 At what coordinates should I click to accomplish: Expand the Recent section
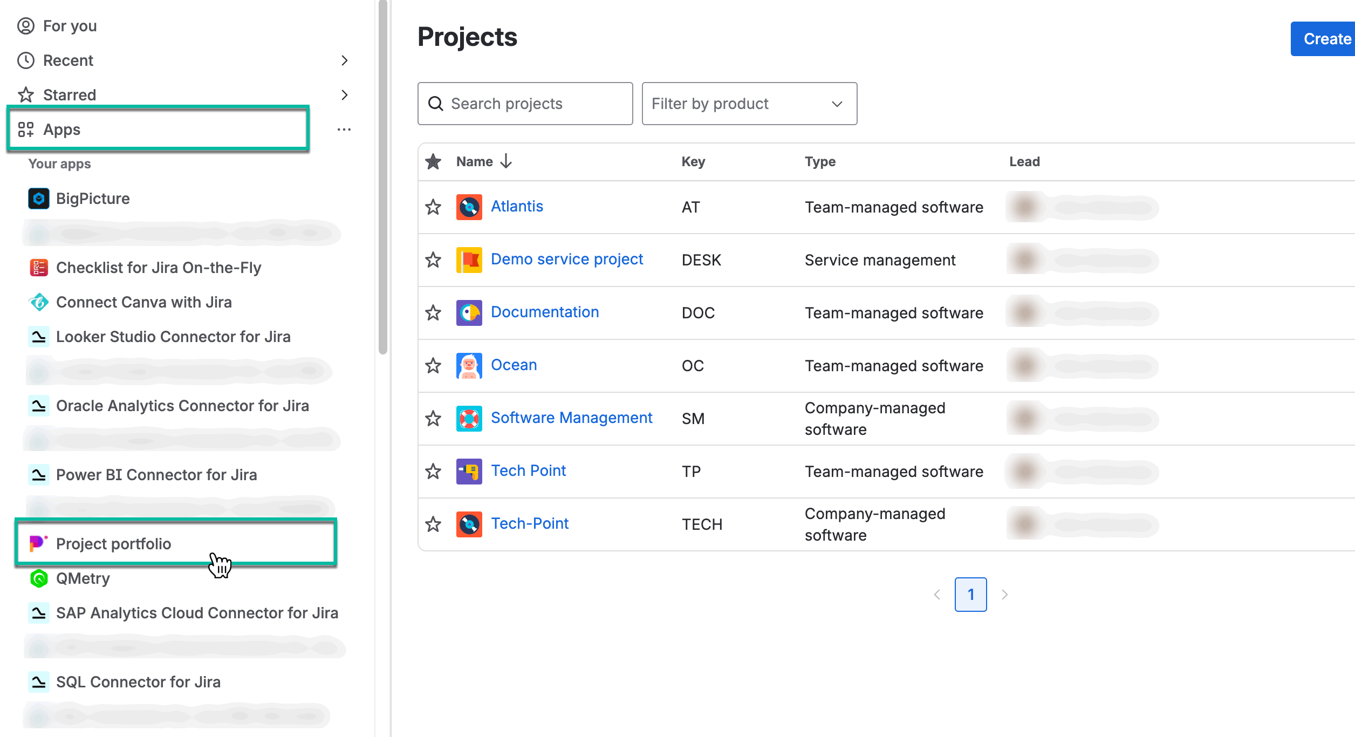(x=345, y=60)
